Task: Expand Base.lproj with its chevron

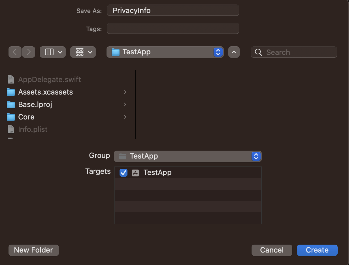Action: point(125,104)
